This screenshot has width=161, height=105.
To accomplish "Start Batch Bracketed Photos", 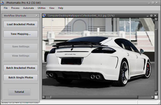I will (x=21, y=68).
